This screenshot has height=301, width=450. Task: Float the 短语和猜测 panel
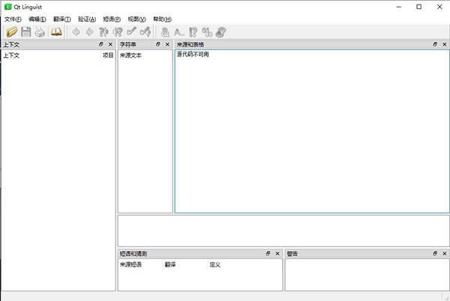coord(268,254)
